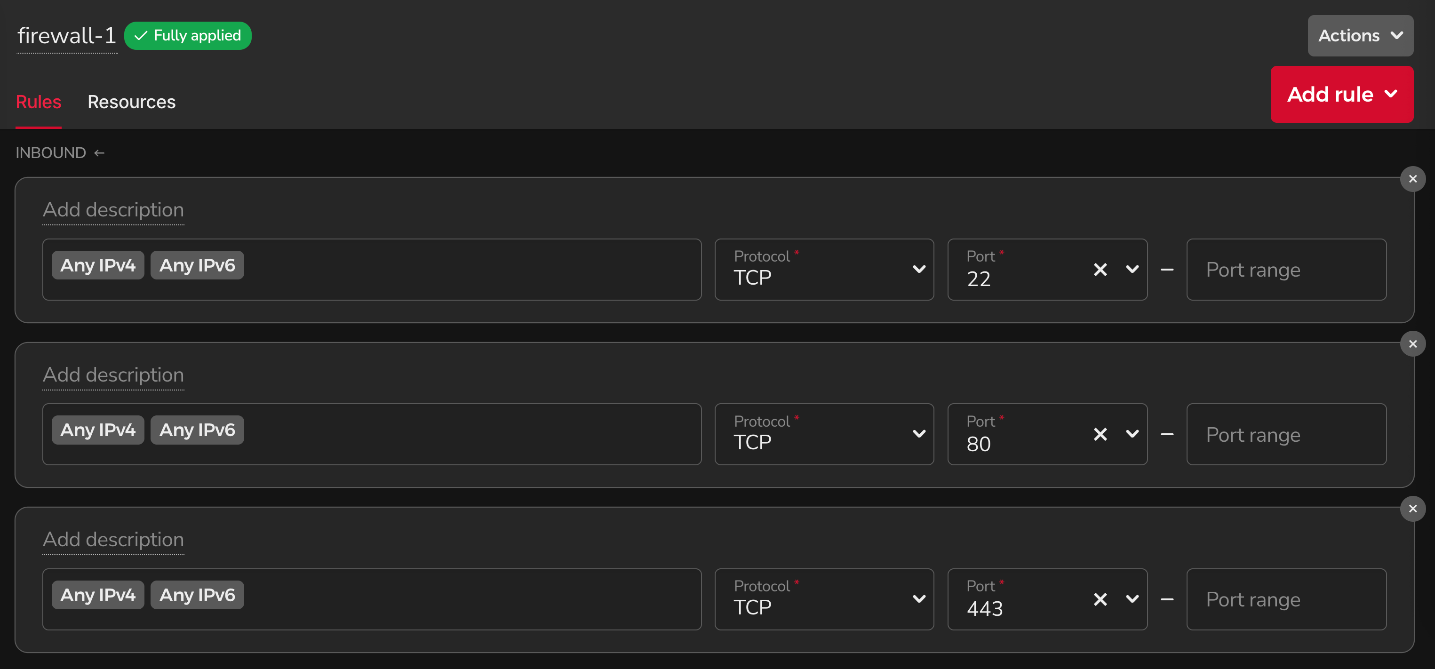Screen dimensions: 1435x669
Task: Click the INBOUND arrow icon
Action: pyautogui.click(x=100, y=152)
